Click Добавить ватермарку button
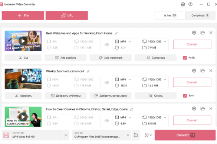Screen dimensions: 217x144 point(111,96)
